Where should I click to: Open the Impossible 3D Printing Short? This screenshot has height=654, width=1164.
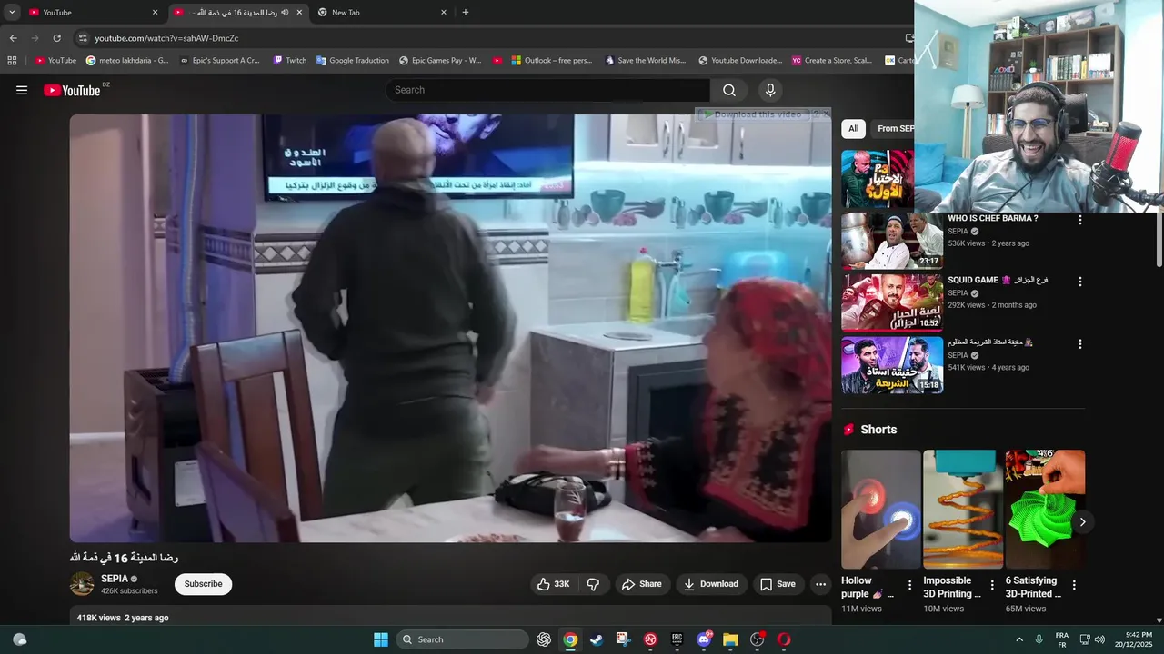point(963,510)
